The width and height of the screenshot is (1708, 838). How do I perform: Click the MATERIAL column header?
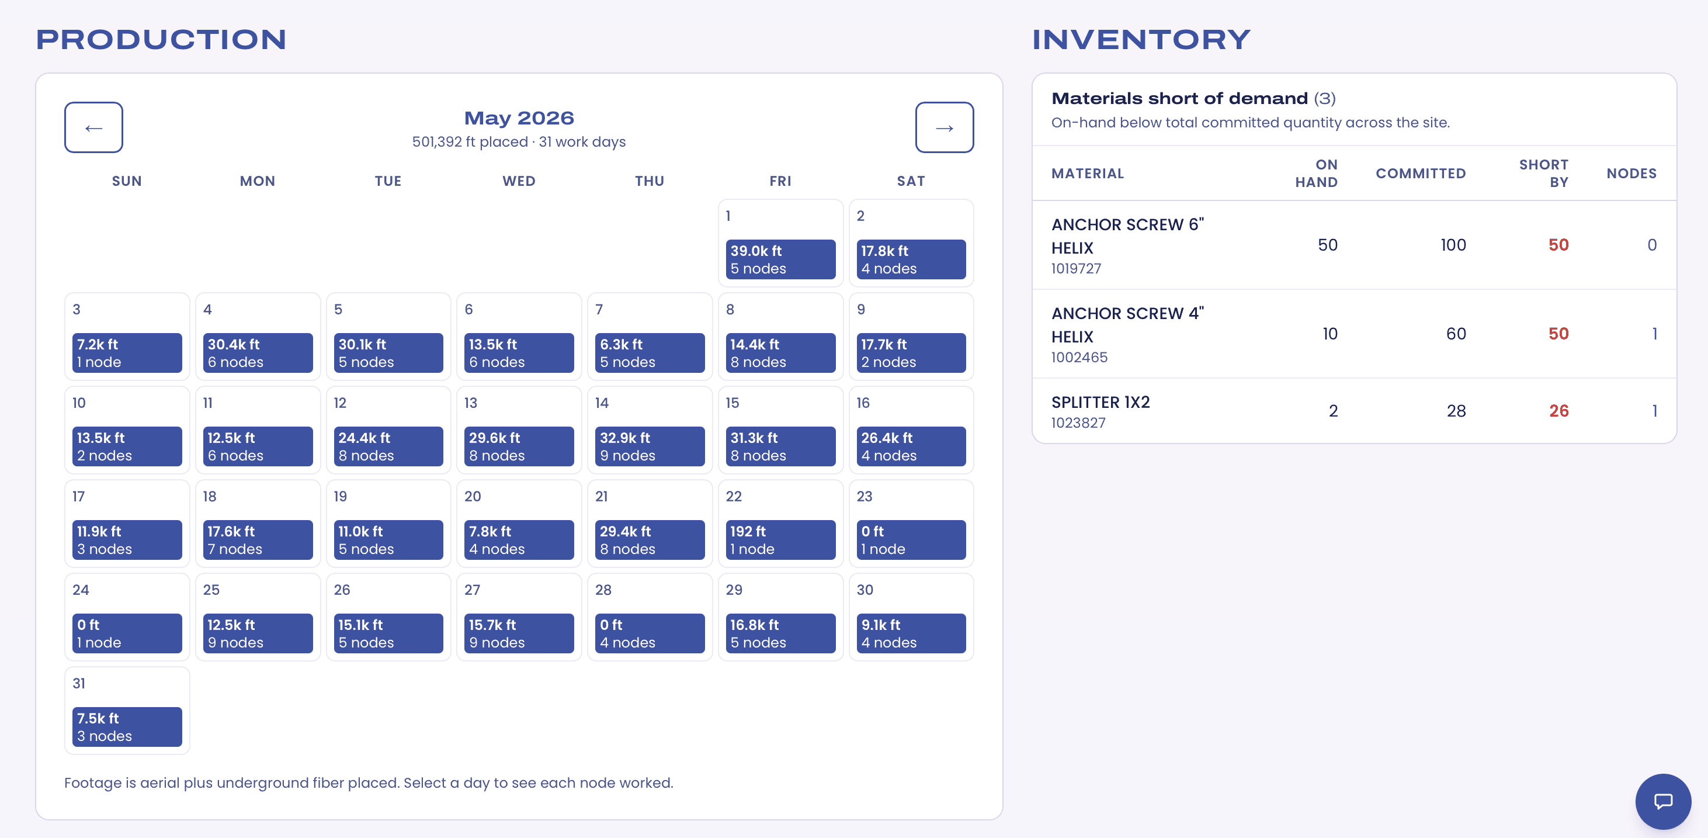(x=1088, y=174)
